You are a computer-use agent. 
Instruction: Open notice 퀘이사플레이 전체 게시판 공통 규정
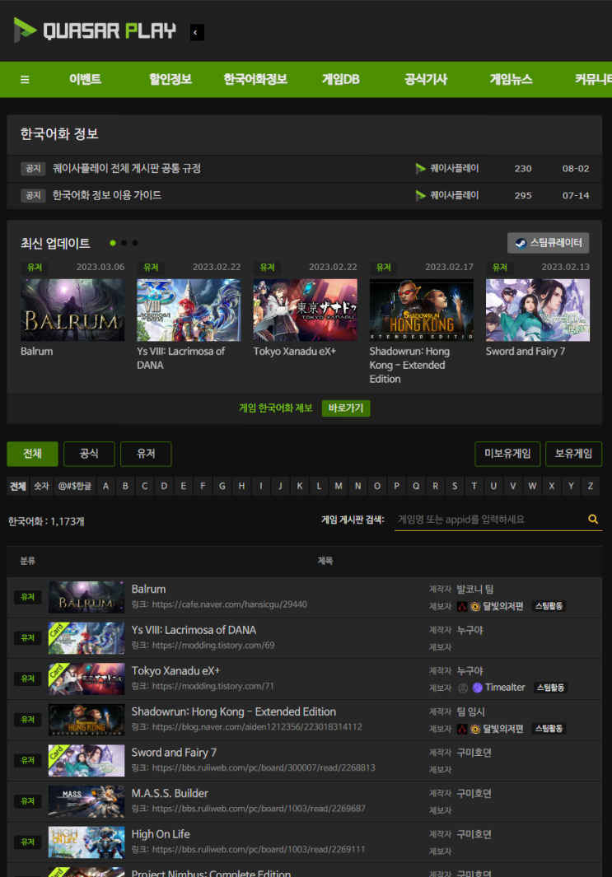click(x=126, y=168)
